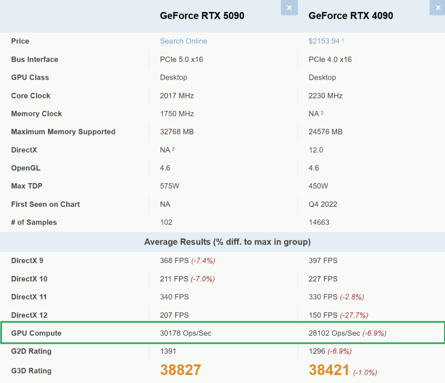
Task: Click the 2017 MHz core clock value
Action: tap(177, 96)
